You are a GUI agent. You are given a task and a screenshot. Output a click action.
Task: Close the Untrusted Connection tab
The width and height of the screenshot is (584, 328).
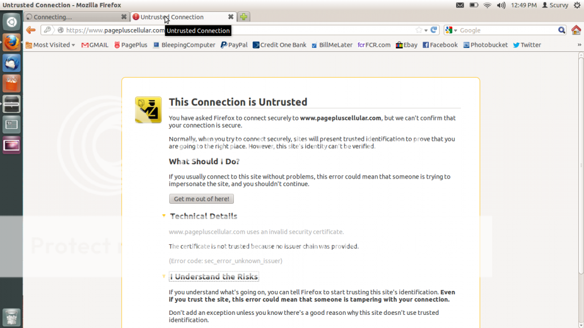(x=231, y=17)
